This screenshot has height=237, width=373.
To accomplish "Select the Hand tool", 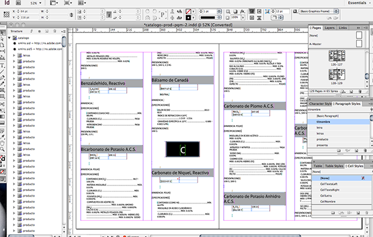I will tap(2, 143).
